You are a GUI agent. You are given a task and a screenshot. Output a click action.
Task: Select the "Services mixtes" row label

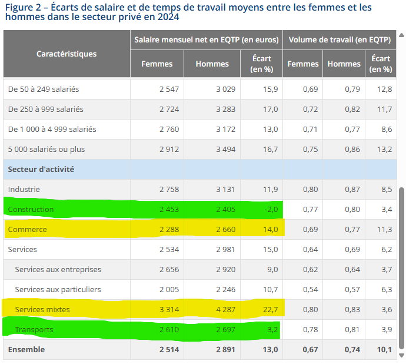(42, 309)
